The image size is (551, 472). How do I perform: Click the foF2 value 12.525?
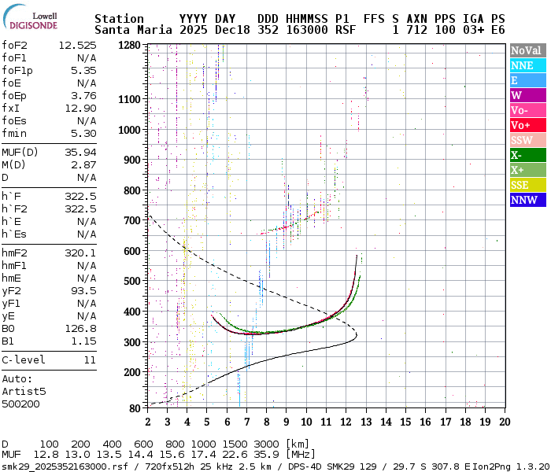point(76,46)
